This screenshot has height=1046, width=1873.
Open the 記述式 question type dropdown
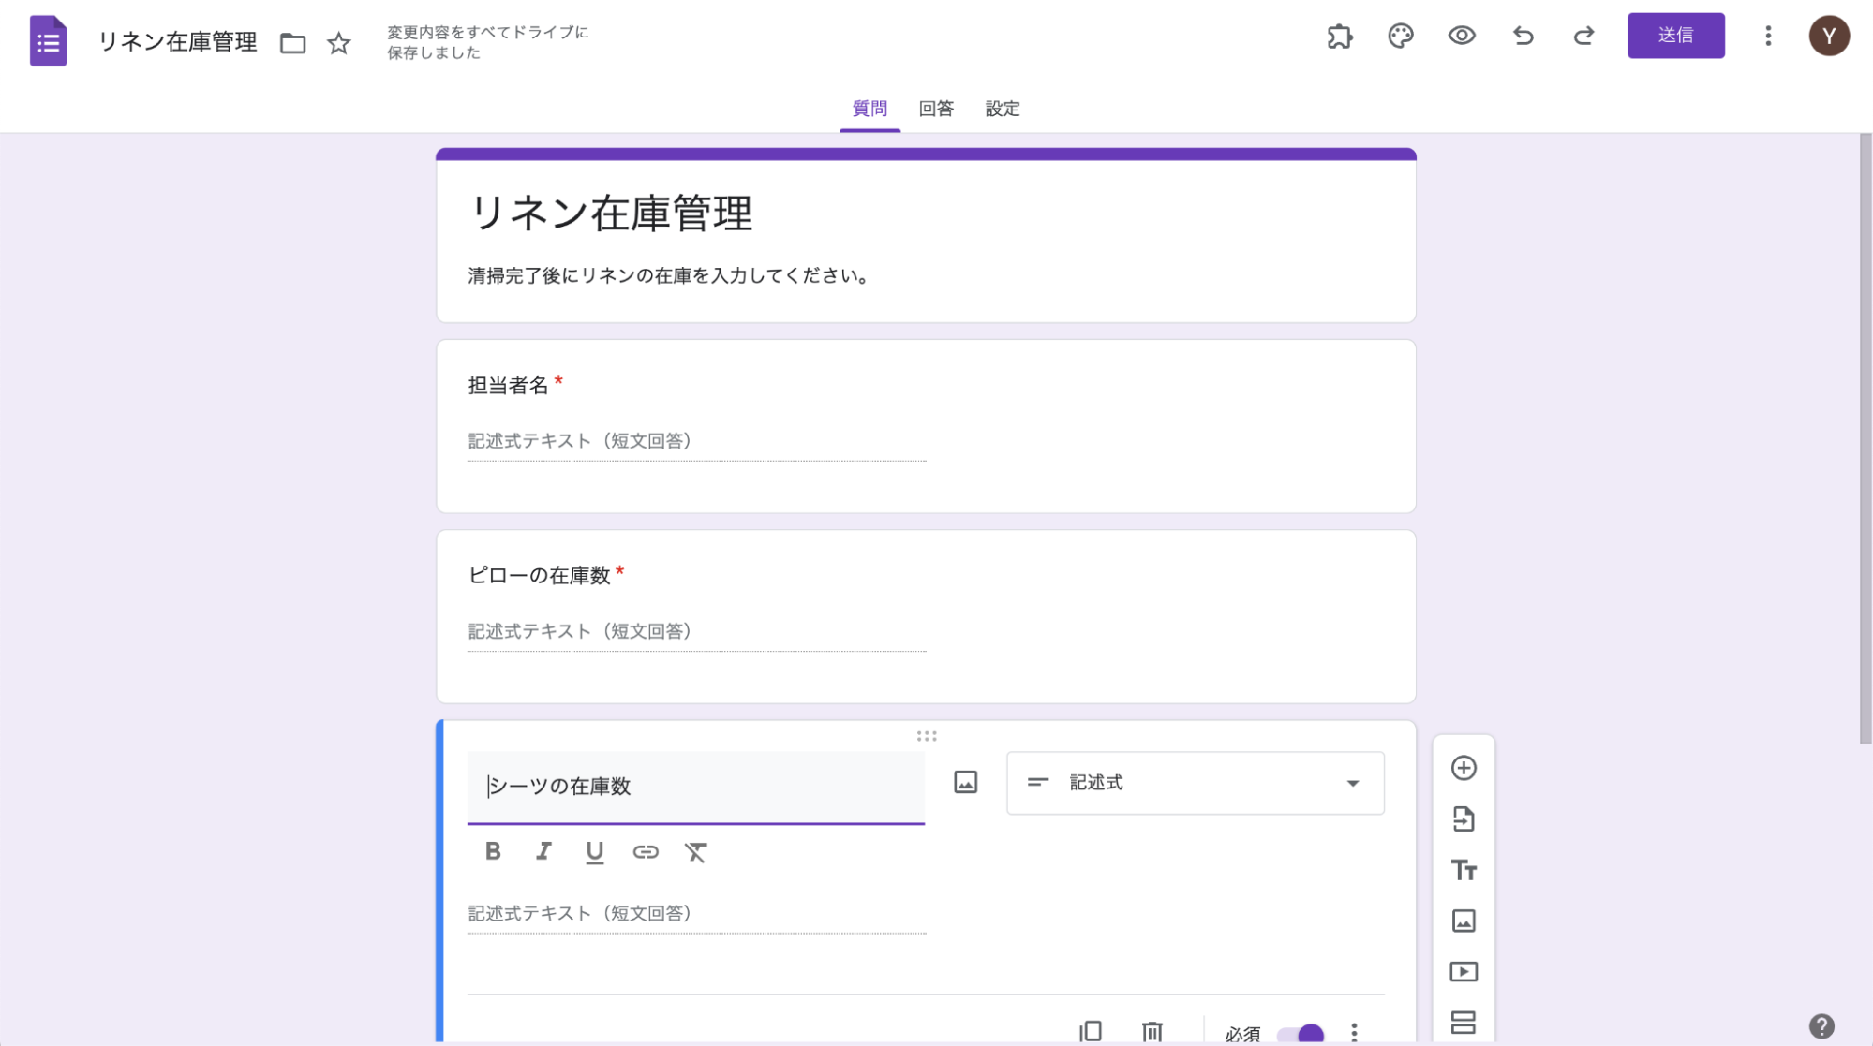coord(1195,783)
